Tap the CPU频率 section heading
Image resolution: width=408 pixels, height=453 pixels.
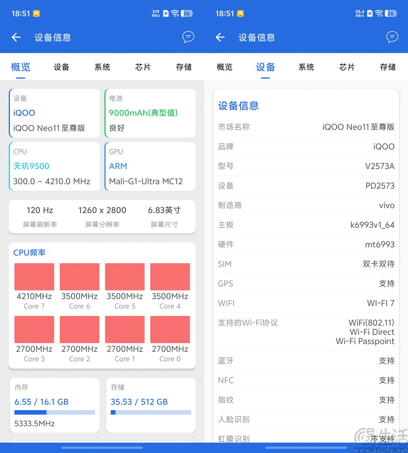29,252
